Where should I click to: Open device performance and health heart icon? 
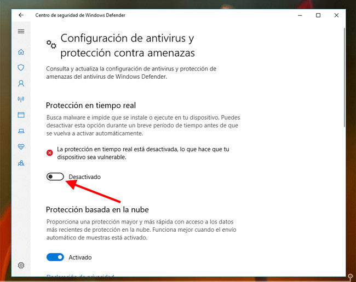(x=21, y=147)
